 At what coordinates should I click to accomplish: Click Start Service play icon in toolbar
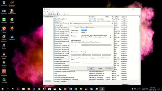pyautogui.click(x=62, y=14)
